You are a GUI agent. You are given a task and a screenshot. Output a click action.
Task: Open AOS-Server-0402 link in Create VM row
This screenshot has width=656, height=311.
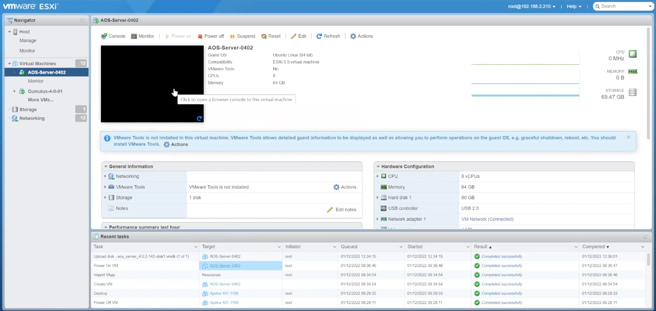click(x=225, y=284)
